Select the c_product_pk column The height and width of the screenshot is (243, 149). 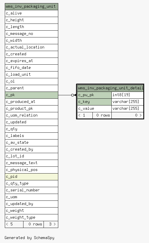click(x=32, y=109)
